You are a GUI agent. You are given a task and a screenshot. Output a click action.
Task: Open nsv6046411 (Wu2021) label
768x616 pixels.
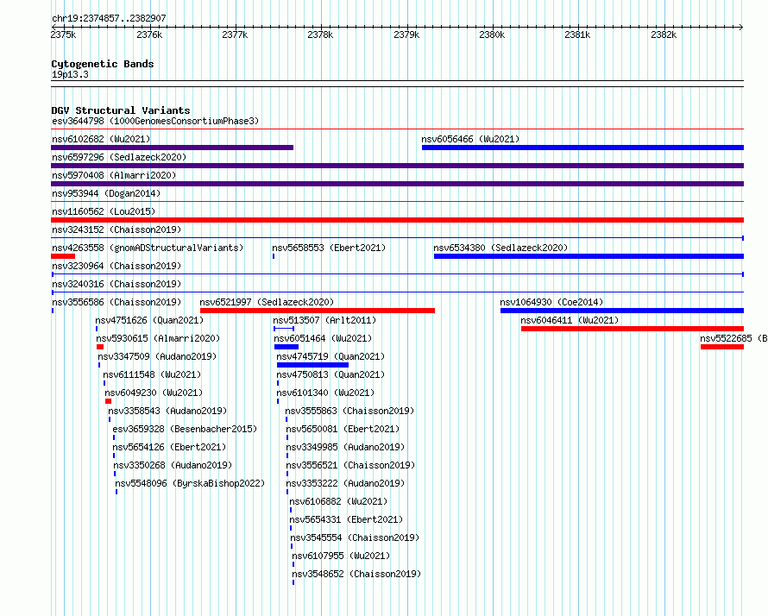[570, 320]
